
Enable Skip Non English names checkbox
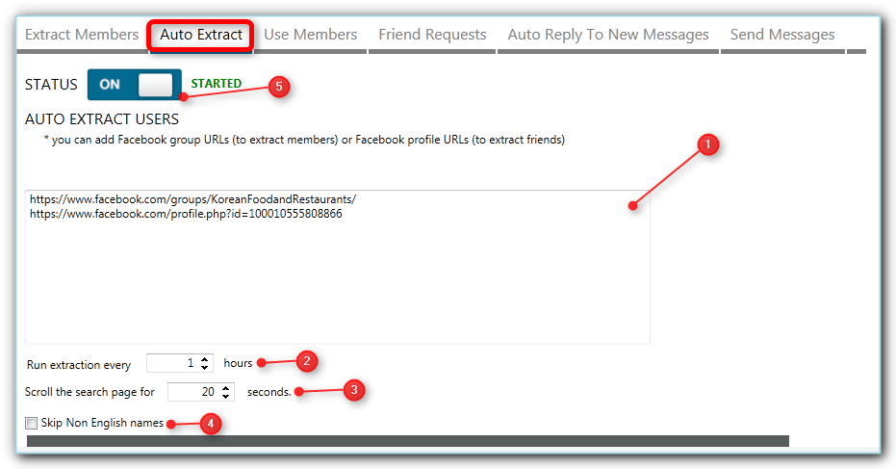(x=32, y=423)
